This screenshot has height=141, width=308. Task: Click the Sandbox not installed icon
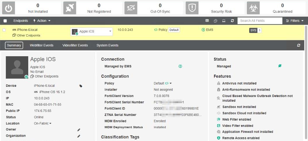(x=219, y=107)
